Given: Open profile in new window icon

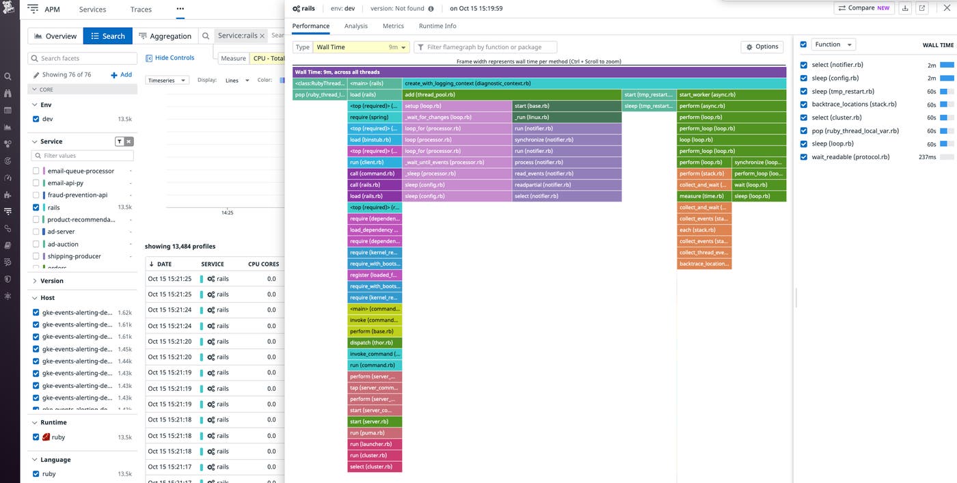Looking at the screenshot, I should [x=922, y=8].
